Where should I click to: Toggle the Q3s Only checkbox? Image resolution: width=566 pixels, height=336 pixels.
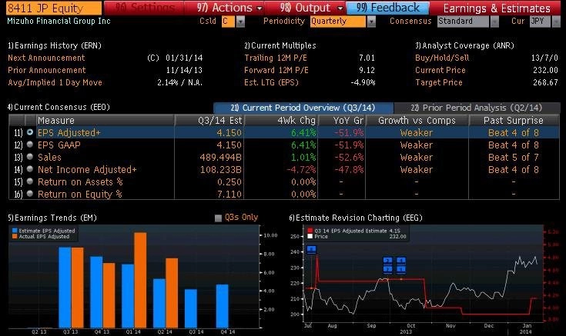click(x=218, y=218)
